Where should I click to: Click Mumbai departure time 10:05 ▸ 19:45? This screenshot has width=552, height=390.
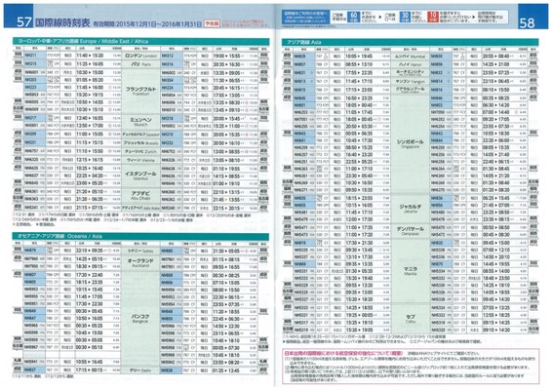[x=359, y=57]
